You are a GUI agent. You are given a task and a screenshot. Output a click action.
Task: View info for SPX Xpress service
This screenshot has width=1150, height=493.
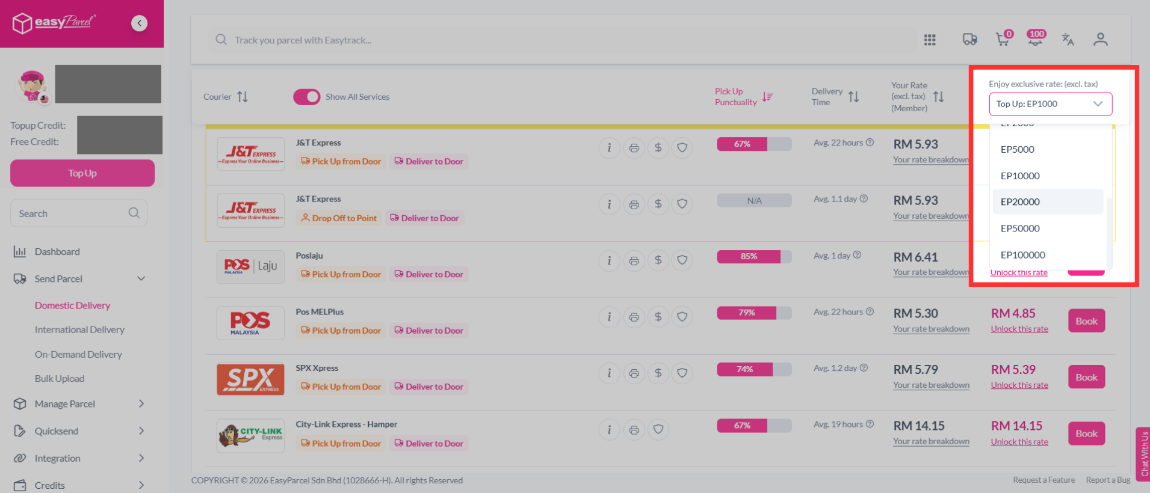609,373
